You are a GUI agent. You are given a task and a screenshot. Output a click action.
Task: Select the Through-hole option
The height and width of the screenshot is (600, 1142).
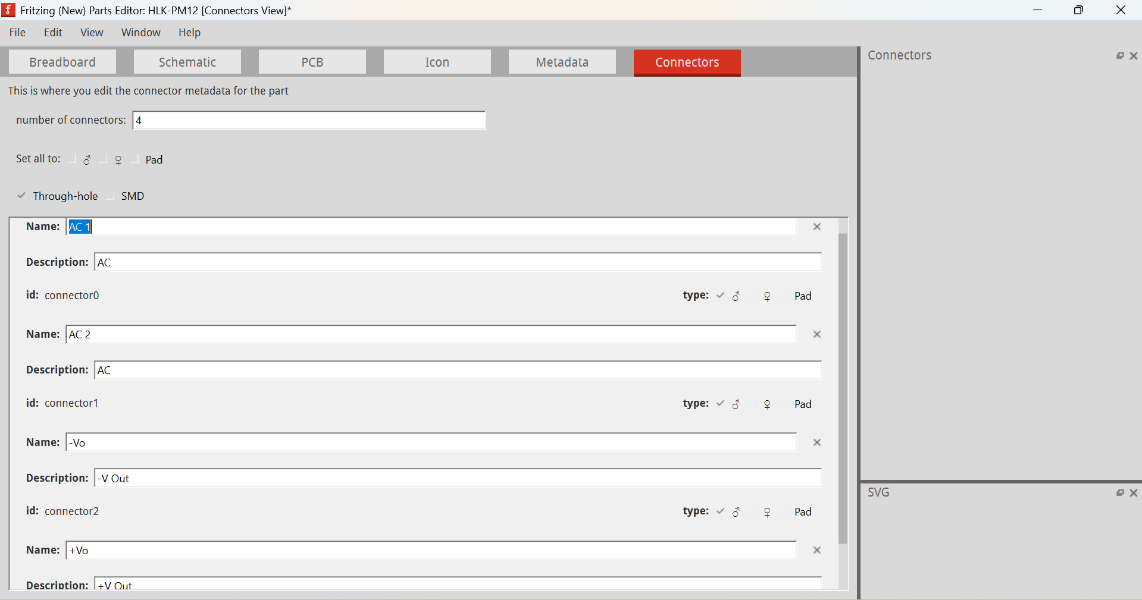(x=57, y=196)
